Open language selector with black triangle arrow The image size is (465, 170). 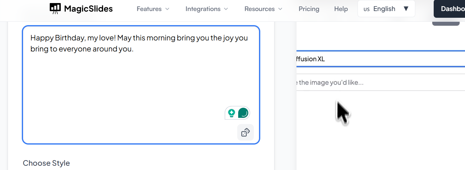406,9
